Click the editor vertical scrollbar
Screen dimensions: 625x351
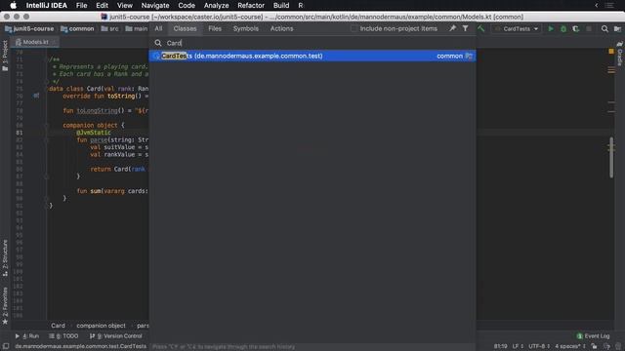(611, 157)
